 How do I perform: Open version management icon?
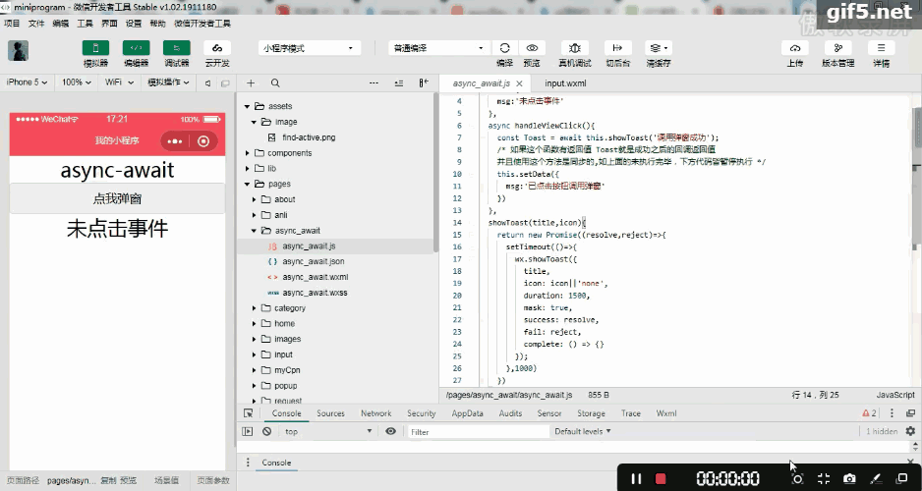[x=837, y=48]
